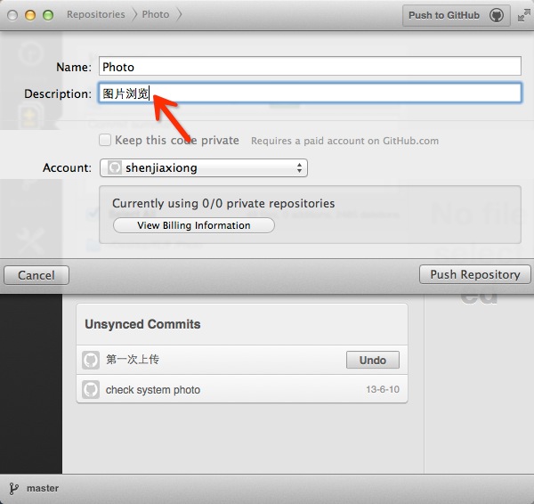The height and width of the screenshot is (504, 534).
Task: Select the check system photo commit text
Action: coord(153,389)
